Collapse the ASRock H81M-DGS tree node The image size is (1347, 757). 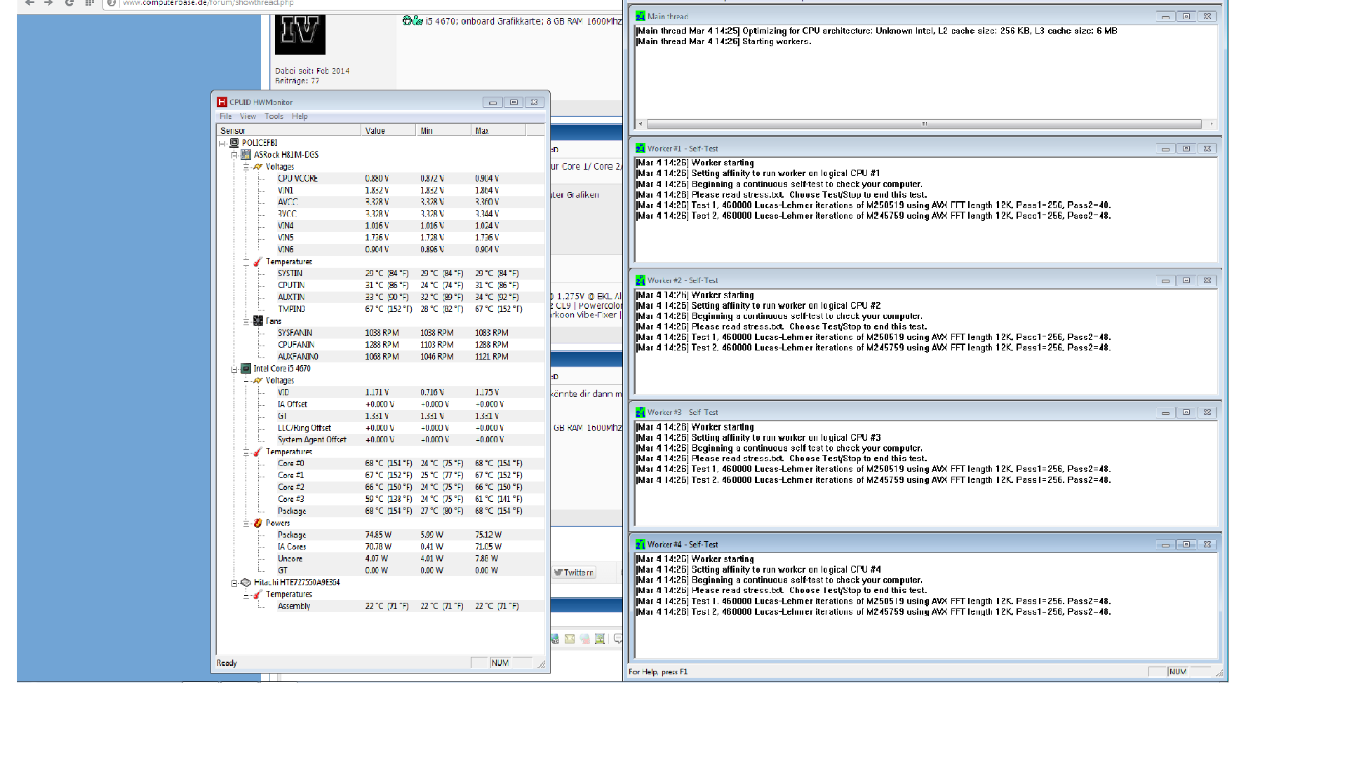click(x=234, y=155)
